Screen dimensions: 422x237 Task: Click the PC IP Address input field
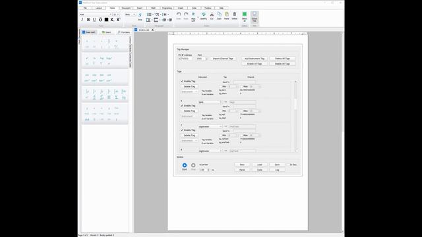click(x=185, y=59)
